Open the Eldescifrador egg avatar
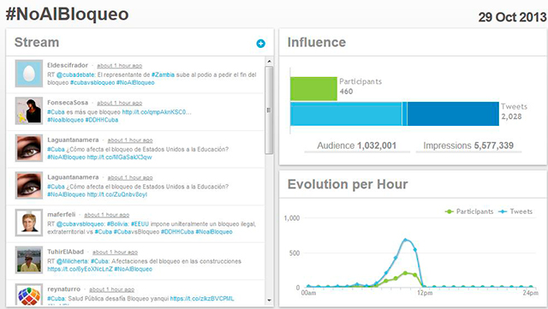548x309 pixels. click(29, 74)
